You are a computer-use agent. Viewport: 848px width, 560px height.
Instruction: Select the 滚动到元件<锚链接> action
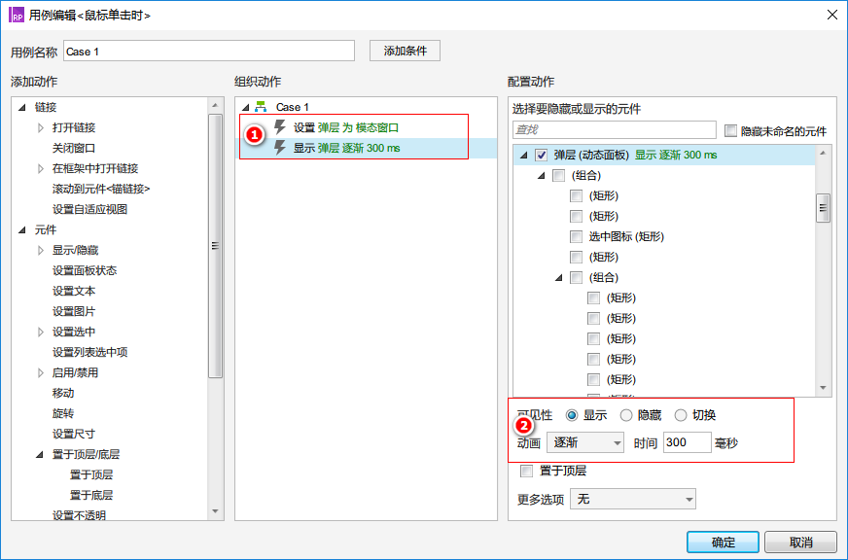pos(100,189)
